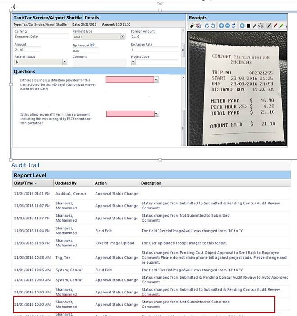
Task: Click the Updated By column header
Action: (66, 183)
